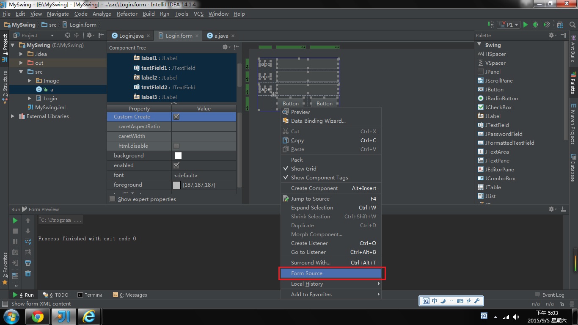
Task: Expand the .idea folder
Action: point(21,54)
